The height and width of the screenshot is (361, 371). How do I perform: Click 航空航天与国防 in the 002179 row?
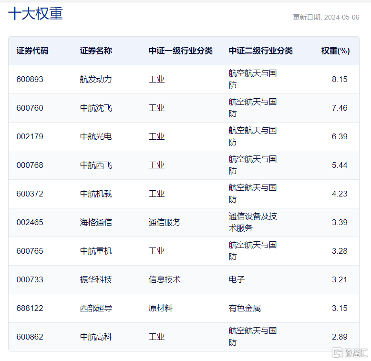tap(253, 136)
